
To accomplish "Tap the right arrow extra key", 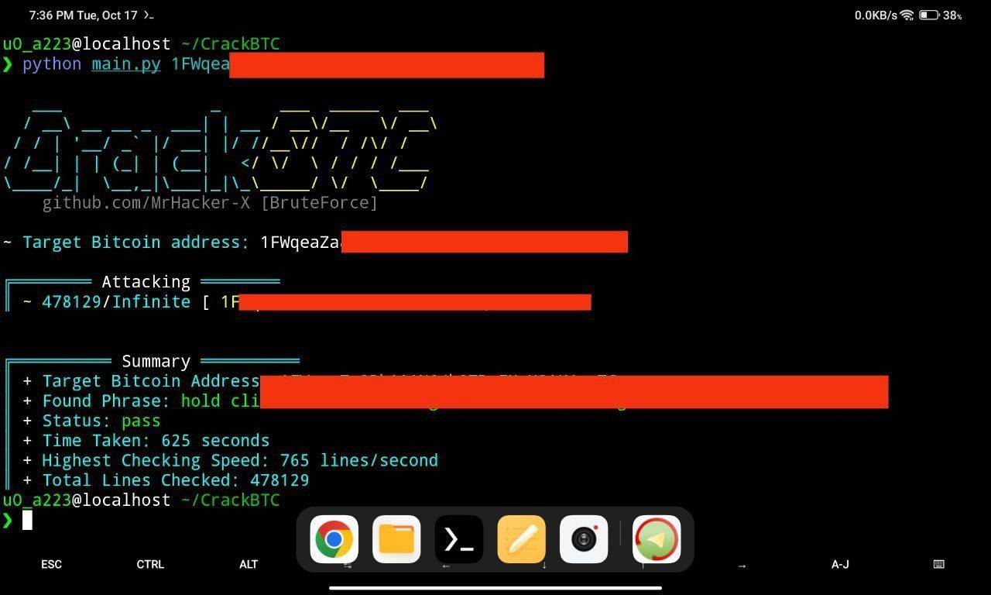I will coord(742,566).
